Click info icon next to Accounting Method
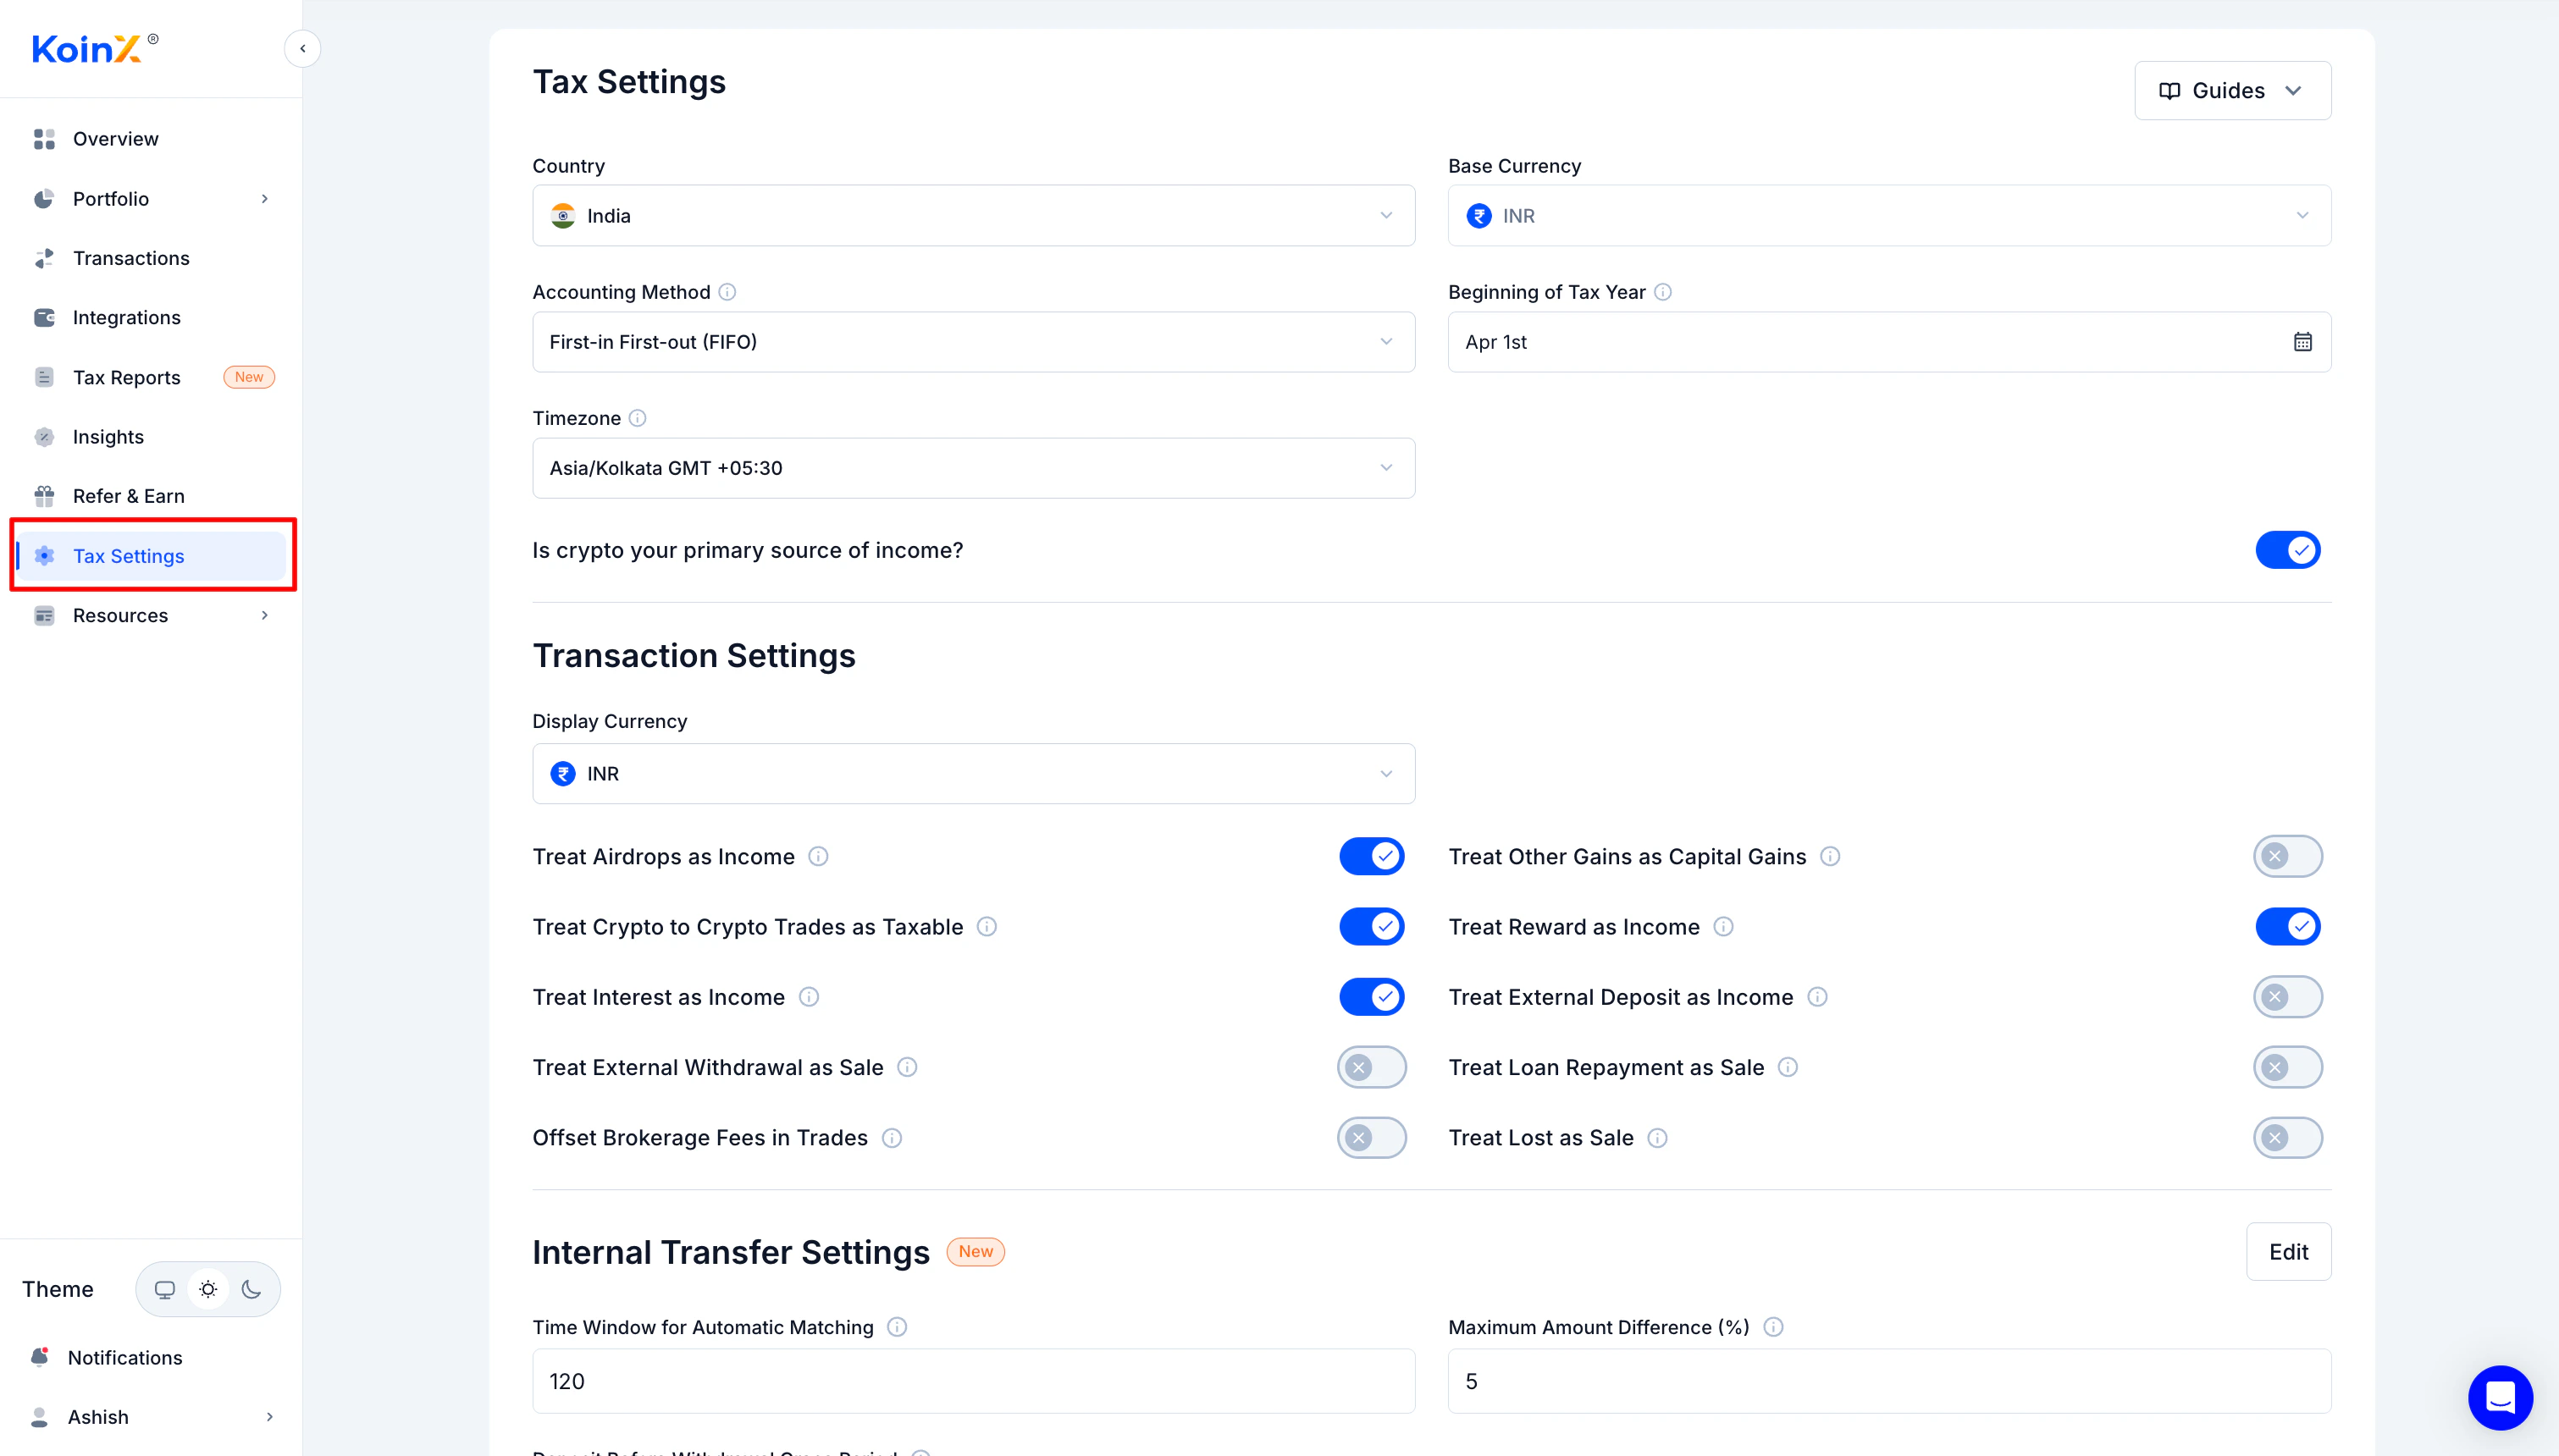The height and width of the screenshot is (1456, 2559). click(x=727, y=292)
